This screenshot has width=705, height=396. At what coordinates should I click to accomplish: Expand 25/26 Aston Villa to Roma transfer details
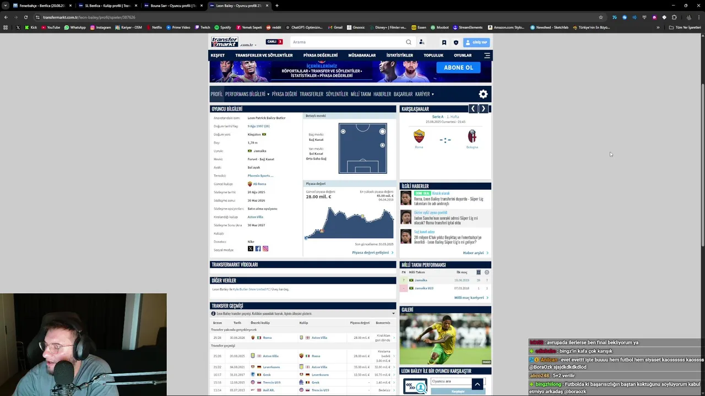point(393,356)
